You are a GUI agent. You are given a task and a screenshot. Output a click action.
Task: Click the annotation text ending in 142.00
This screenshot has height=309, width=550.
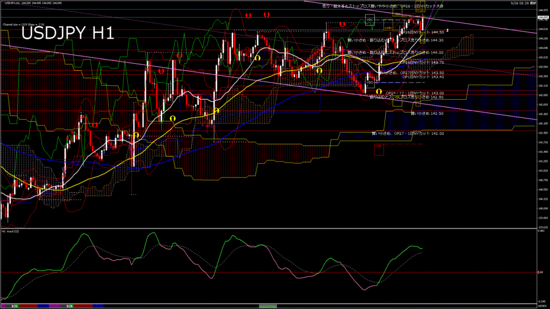point(408,133)
